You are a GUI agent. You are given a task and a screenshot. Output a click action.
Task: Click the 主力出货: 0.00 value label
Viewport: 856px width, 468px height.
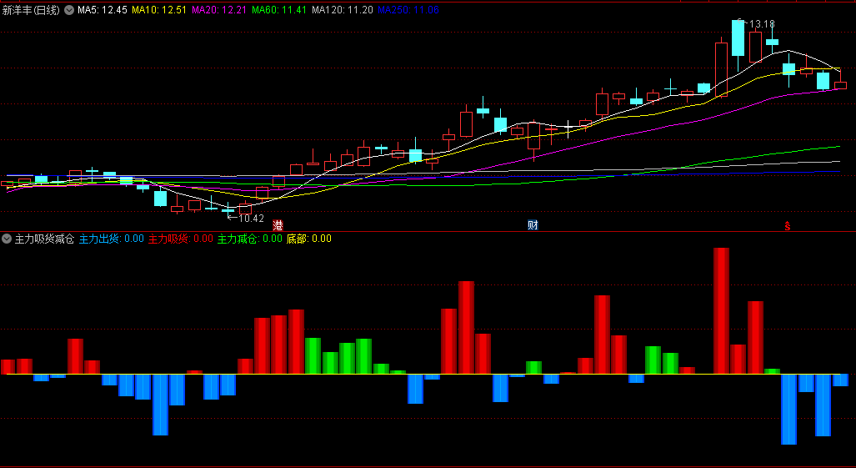pos(112,239)
